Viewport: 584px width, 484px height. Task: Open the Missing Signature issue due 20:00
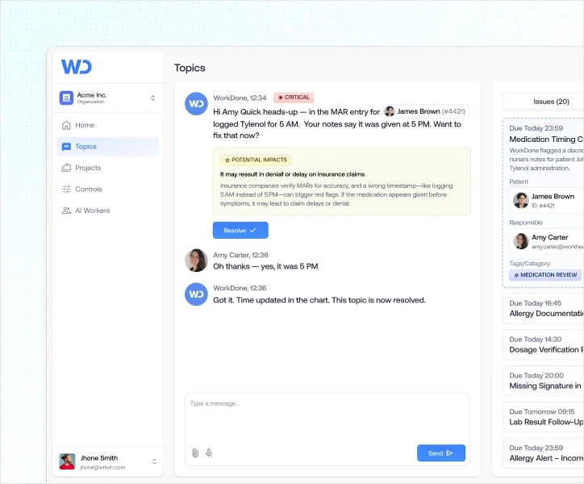point(544,382)
